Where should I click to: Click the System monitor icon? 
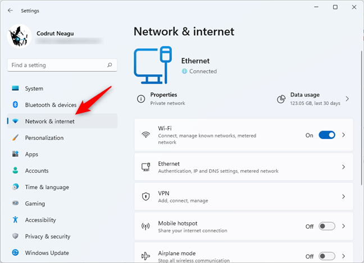coord(15,88)
